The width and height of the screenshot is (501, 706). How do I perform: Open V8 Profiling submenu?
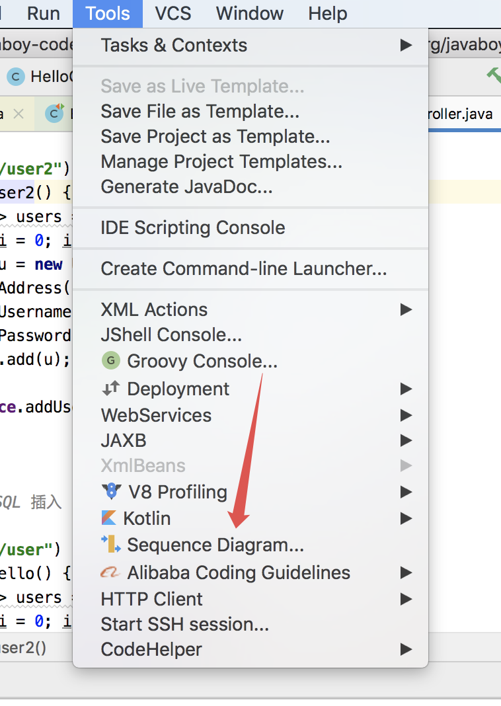(x=251, y=492)
